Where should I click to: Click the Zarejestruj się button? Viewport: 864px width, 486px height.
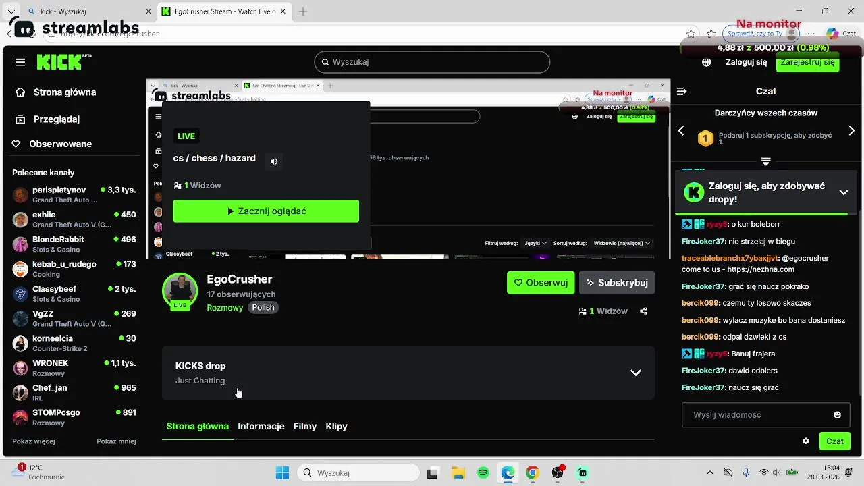807,63
